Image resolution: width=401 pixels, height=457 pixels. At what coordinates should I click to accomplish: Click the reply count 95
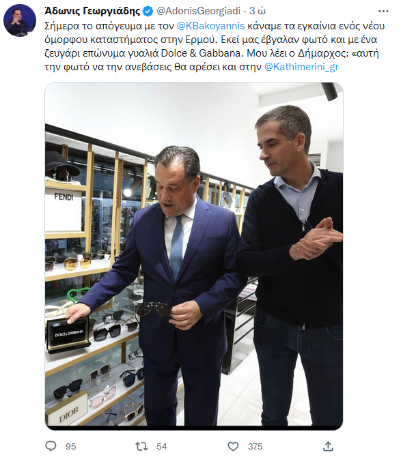(70, 447)
